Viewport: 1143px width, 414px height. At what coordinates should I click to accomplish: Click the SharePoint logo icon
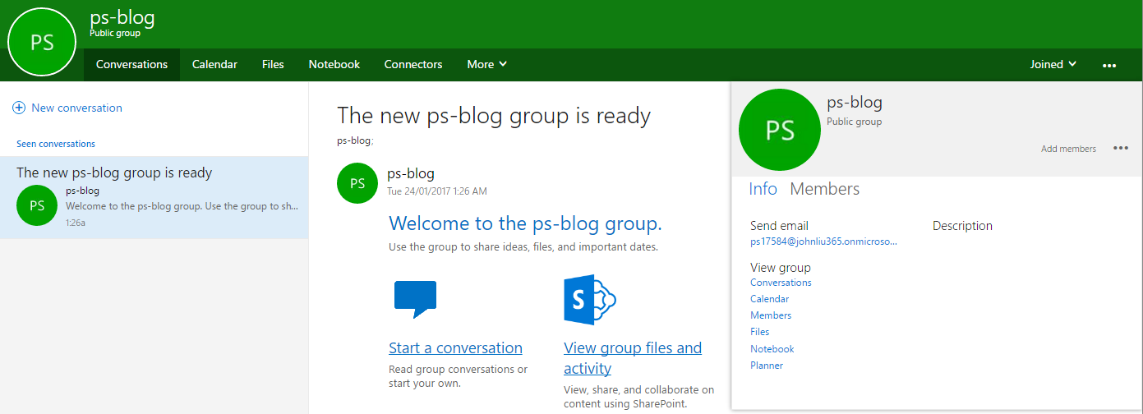tap(589, 300)
